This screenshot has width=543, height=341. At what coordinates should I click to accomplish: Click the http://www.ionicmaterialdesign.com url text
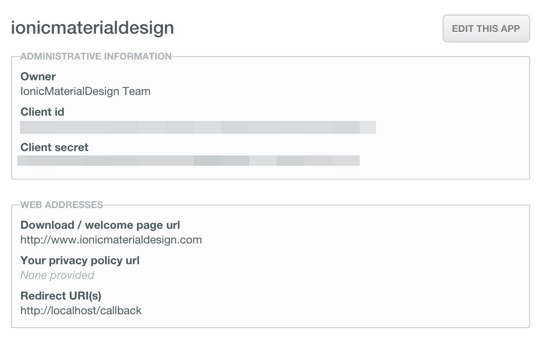(x=111, y=240)
